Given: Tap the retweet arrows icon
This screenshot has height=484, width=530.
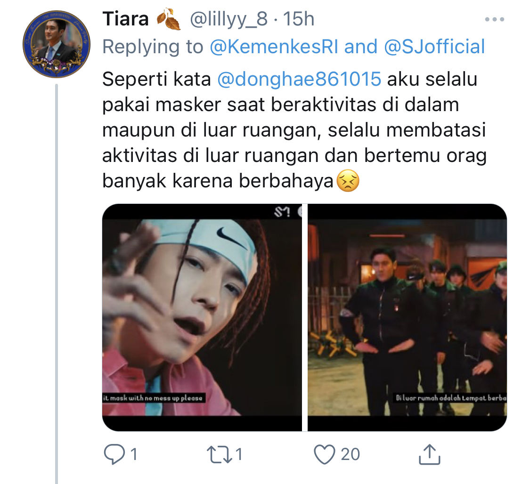Looking at the screenshot, I should click(x=220, y=454).
